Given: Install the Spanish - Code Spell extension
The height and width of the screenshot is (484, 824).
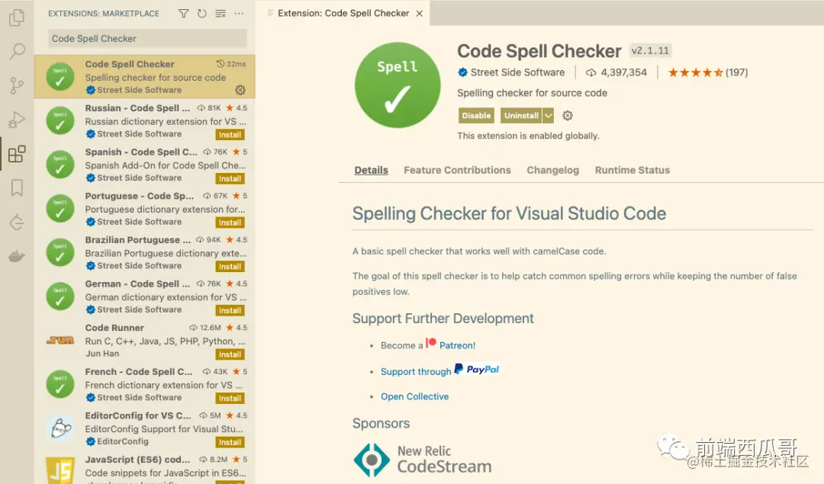Looking at the screenshot, I should [230, 179].
